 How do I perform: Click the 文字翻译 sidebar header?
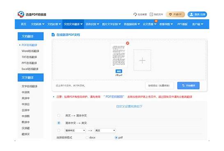point(31,78)
